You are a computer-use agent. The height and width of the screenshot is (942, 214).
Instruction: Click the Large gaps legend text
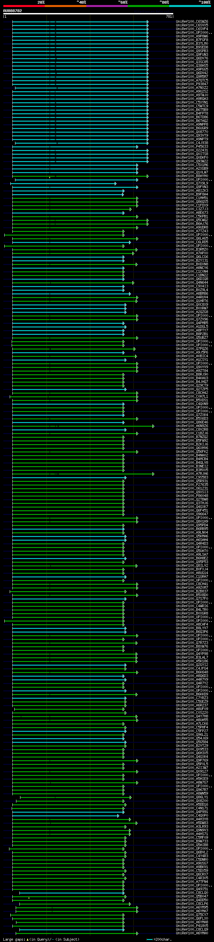tap(41, 939)
